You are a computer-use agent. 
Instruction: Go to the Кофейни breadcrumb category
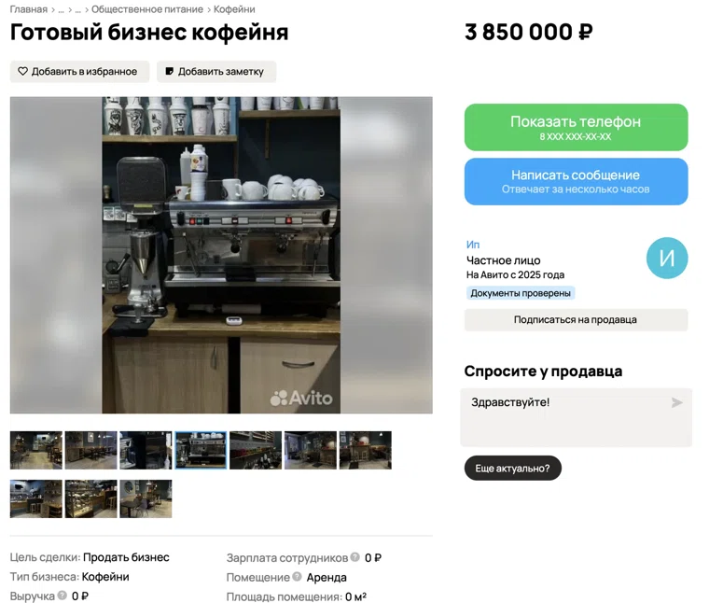[234, 9]
